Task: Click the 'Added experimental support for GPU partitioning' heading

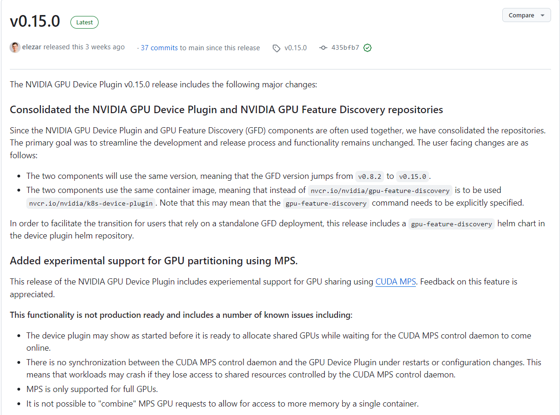Action: pos(154,261)
